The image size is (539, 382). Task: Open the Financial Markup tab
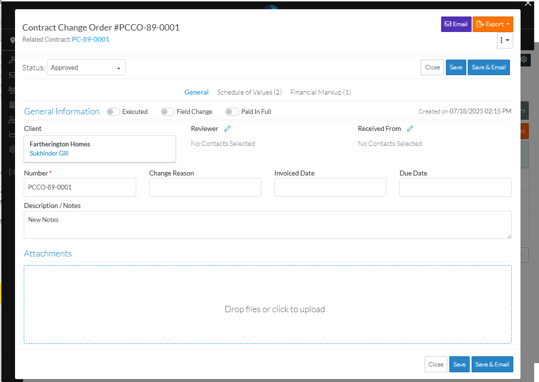tap(320, 92)
